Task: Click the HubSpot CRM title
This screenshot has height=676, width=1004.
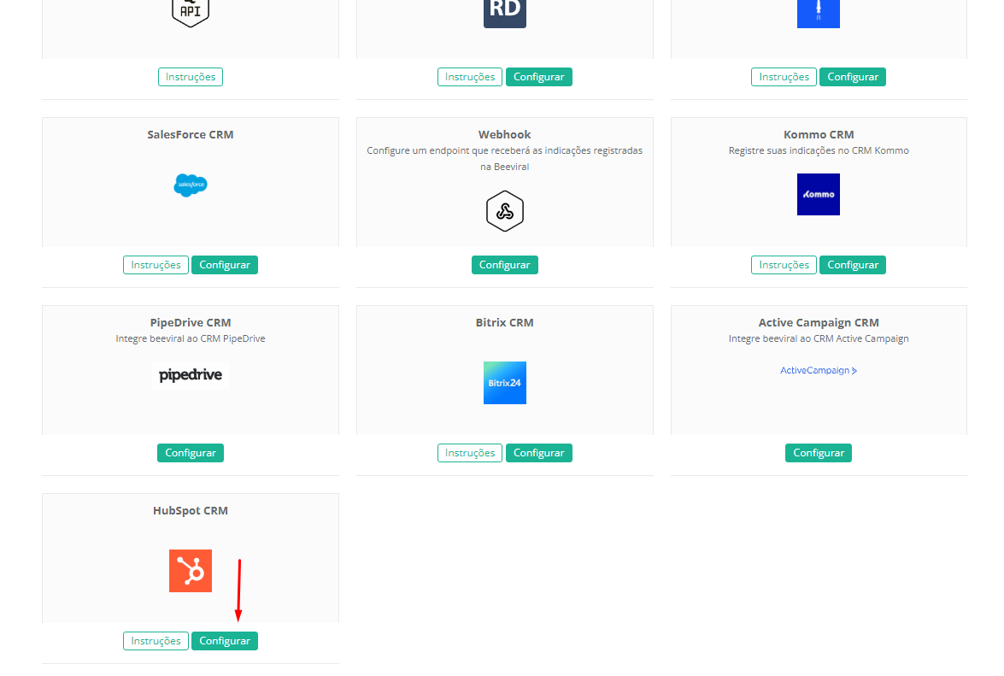Action: [x=191, y=511]
